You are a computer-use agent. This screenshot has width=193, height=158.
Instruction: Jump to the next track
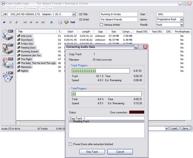point(43,22)
